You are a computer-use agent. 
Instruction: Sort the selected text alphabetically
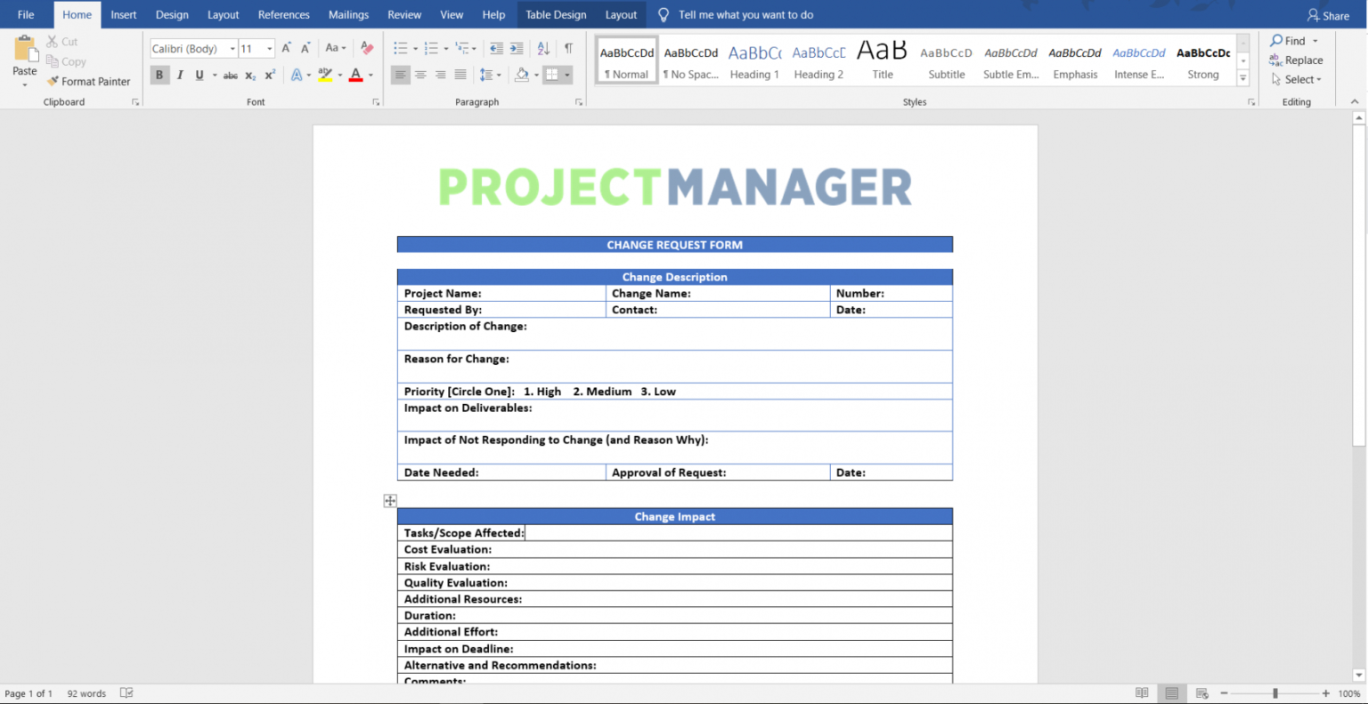(542, 48)
